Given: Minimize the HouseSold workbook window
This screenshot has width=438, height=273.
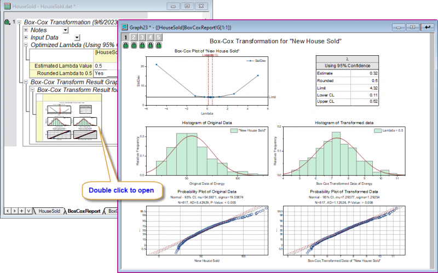Looking at the screenshot, I should pos(173,6).
